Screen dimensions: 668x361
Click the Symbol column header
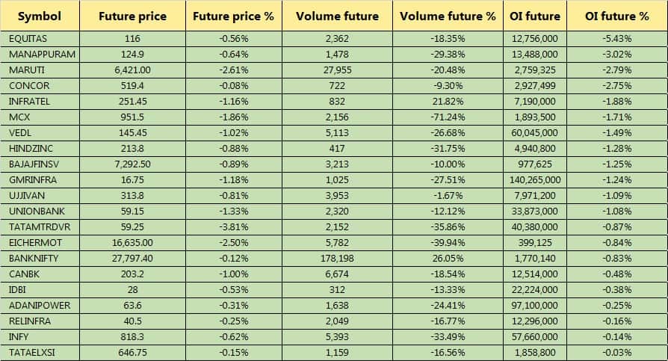tap(39, 16)
